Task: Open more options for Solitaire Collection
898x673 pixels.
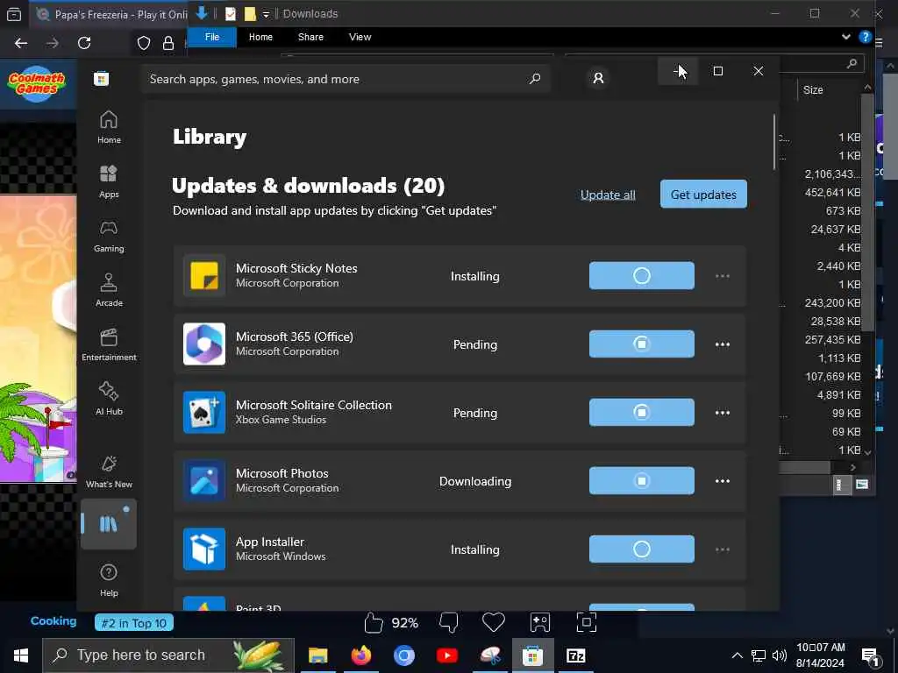Action: pos(723,413)
